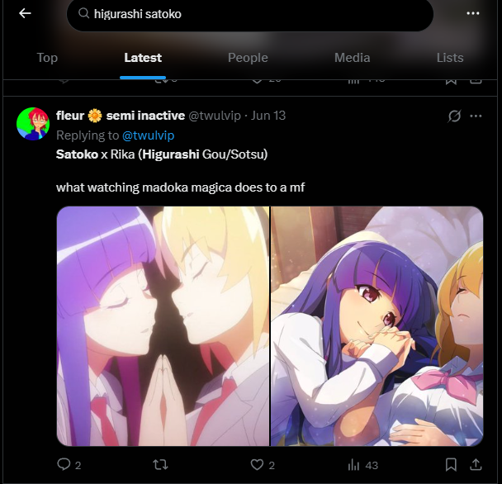Open the Media tab
This screenshot has width=502, height=484.
click(x=353, y=58)
